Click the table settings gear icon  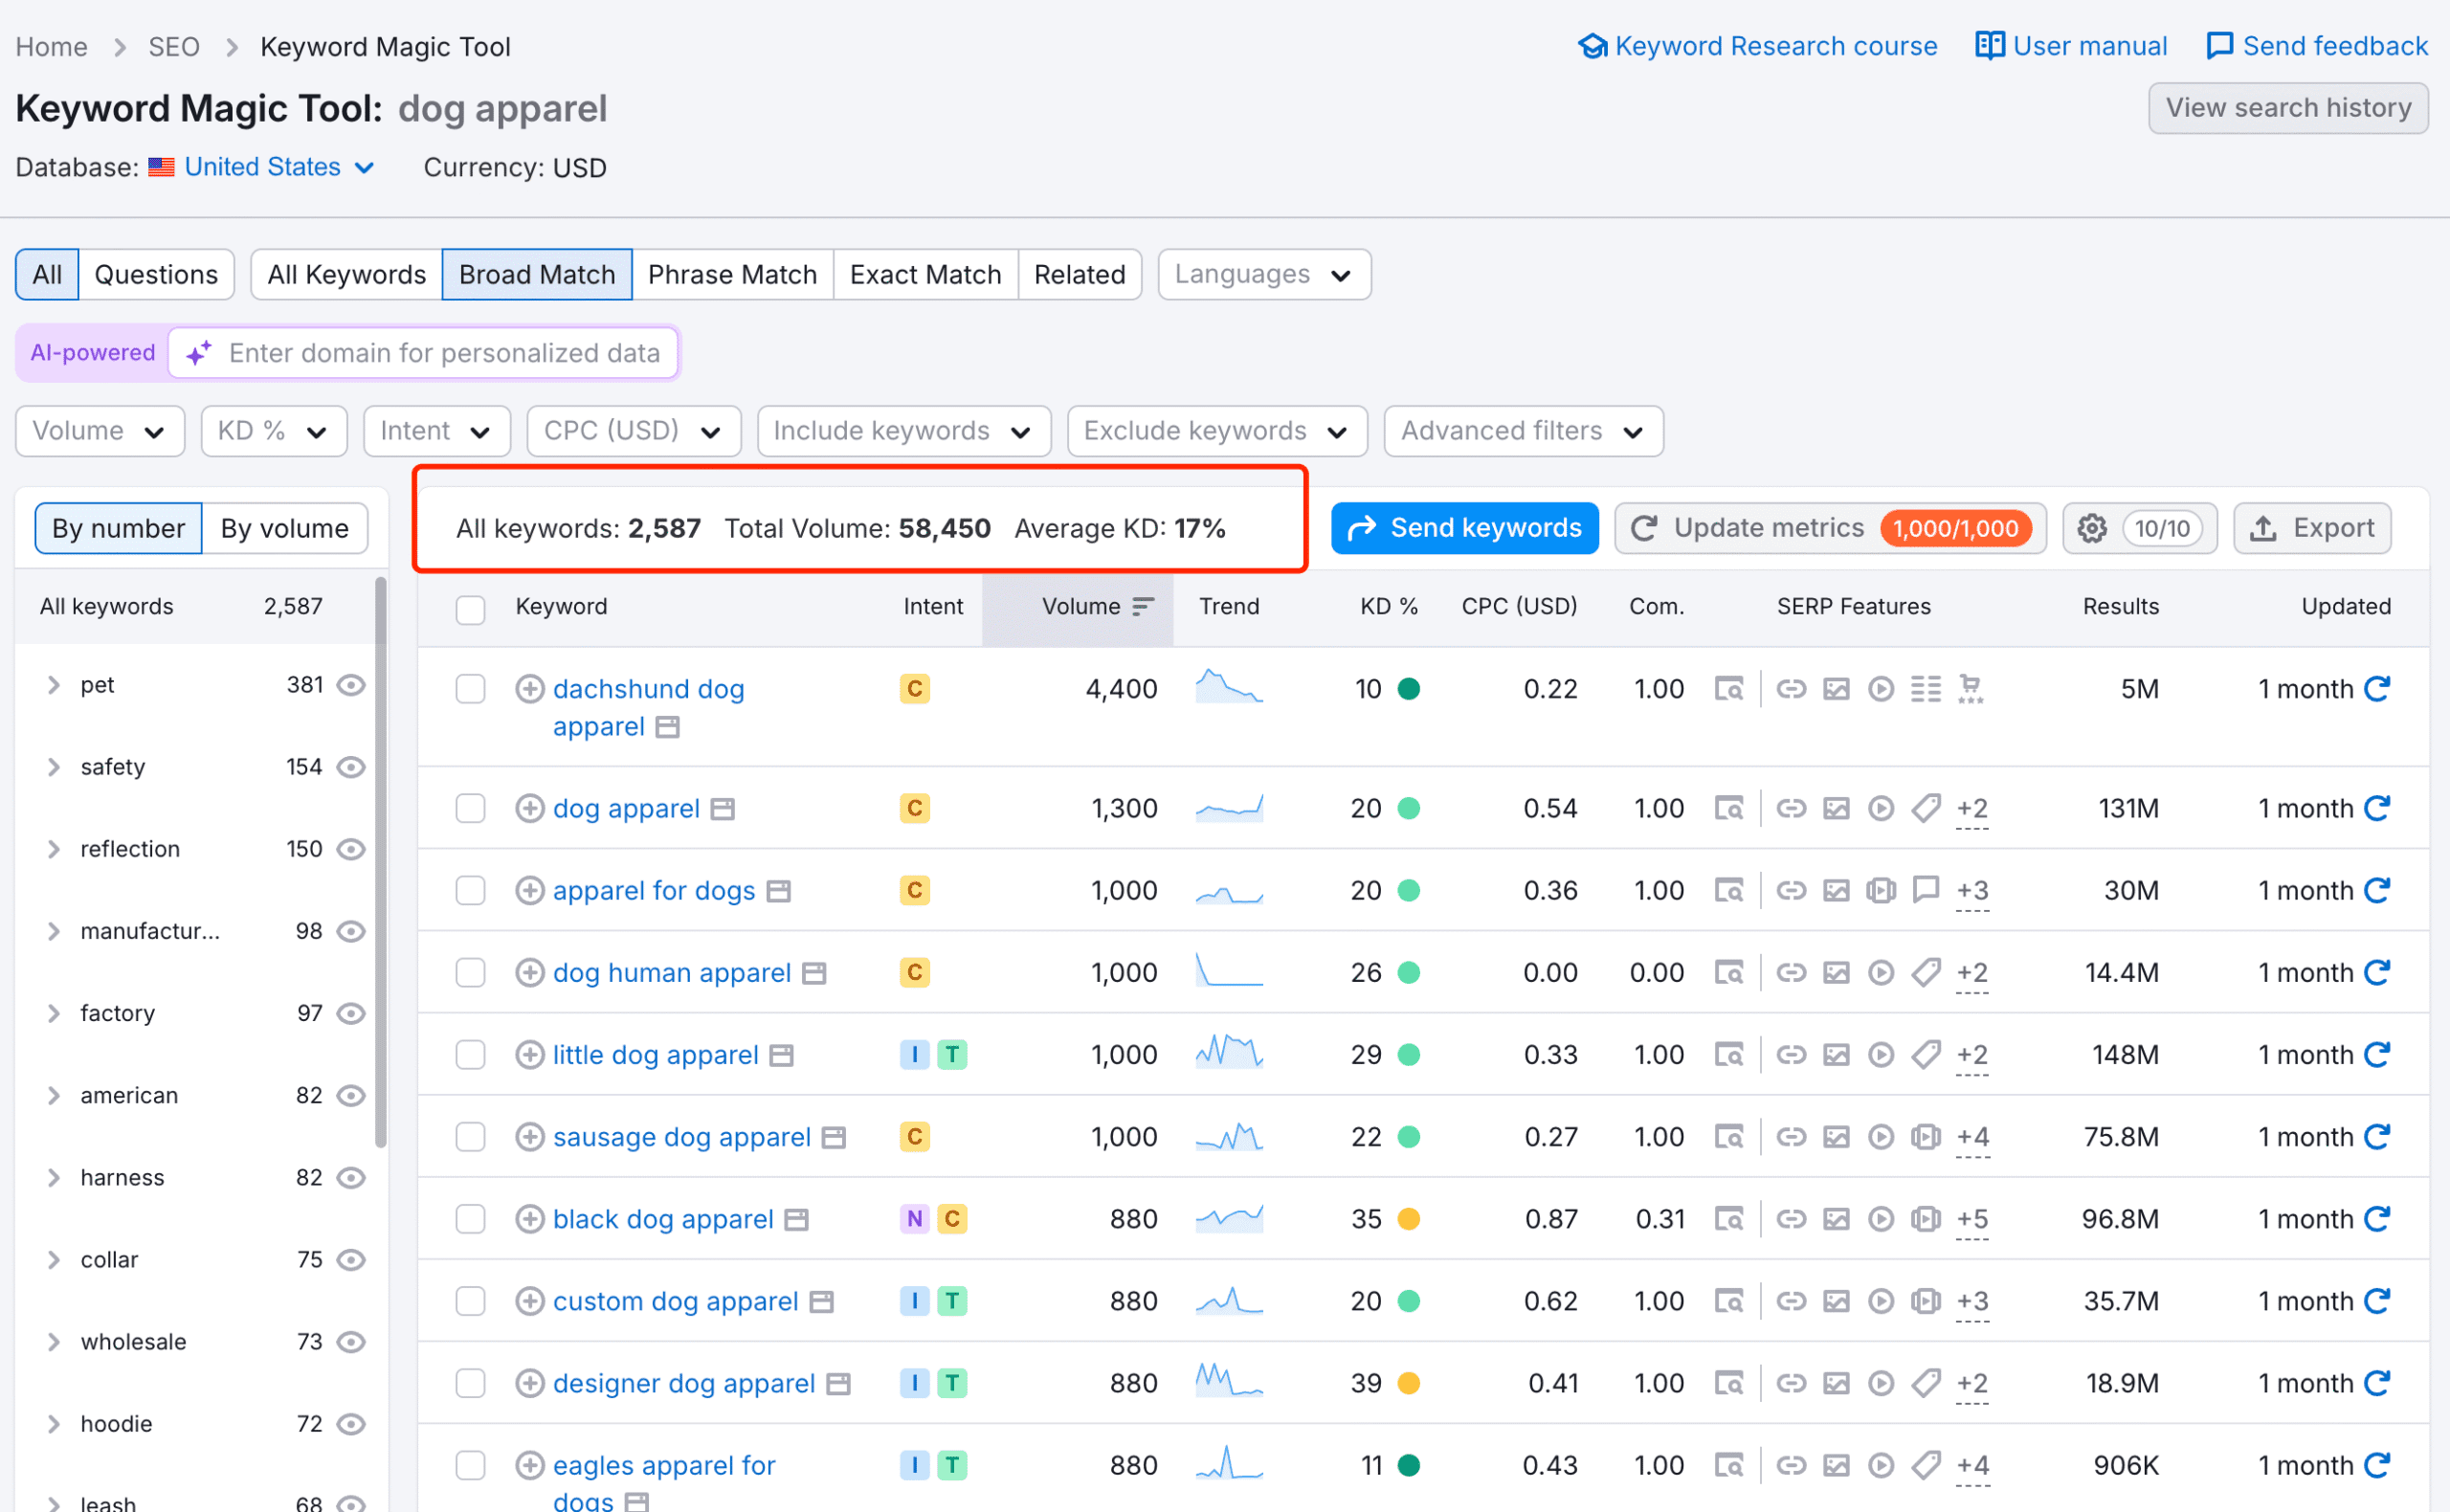click(2091, 528)
